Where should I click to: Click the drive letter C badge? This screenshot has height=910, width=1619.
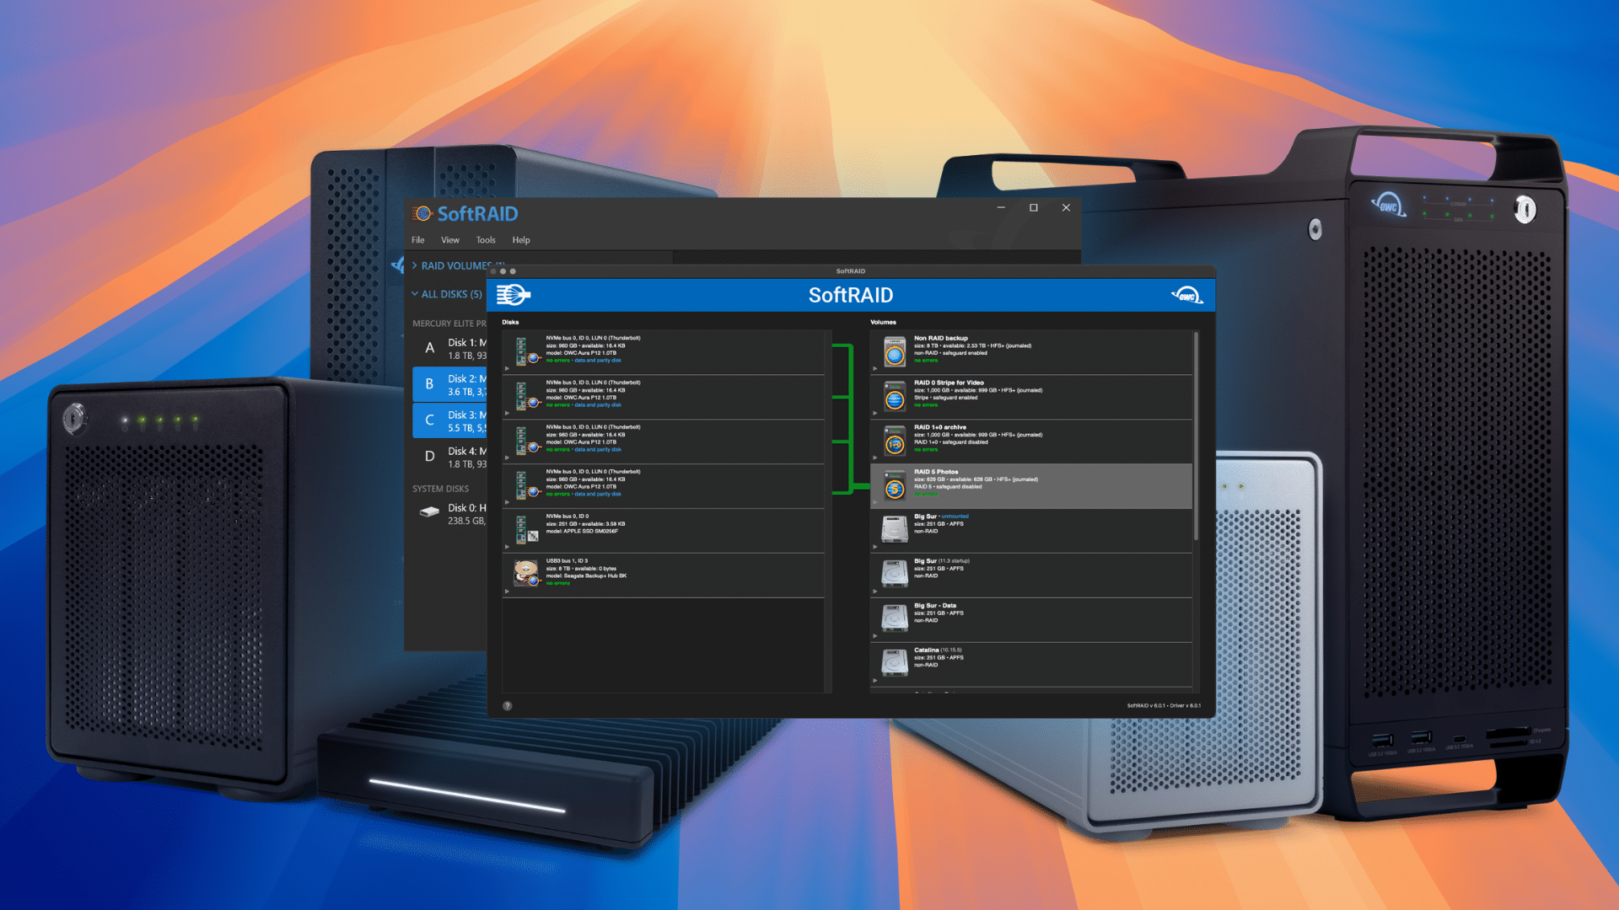[429, 420]
